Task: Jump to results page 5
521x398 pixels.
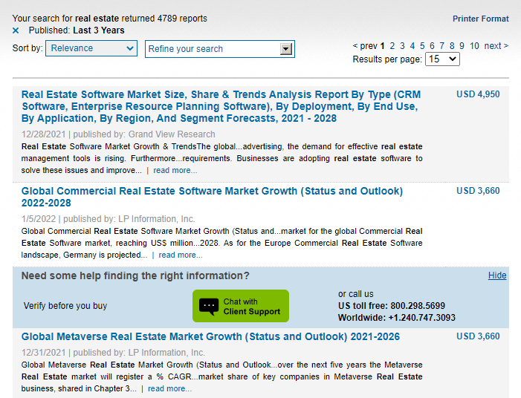Action: (x=422, y=46)
